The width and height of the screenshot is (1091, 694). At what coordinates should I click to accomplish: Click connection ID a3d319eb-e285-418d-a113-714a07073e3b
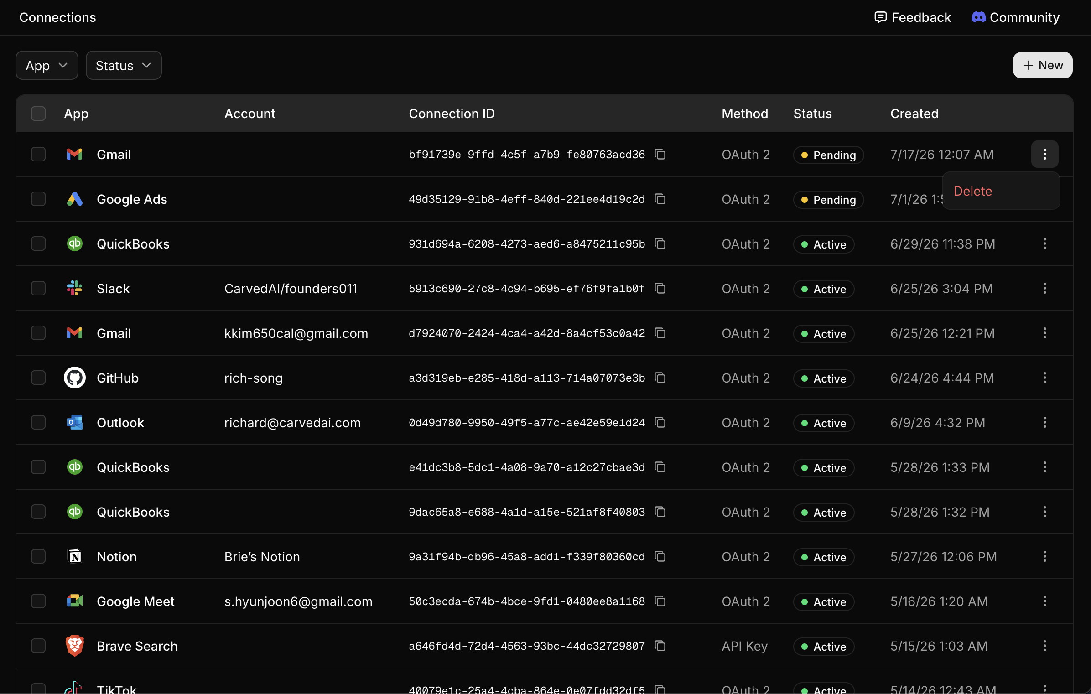pos(527,378)
